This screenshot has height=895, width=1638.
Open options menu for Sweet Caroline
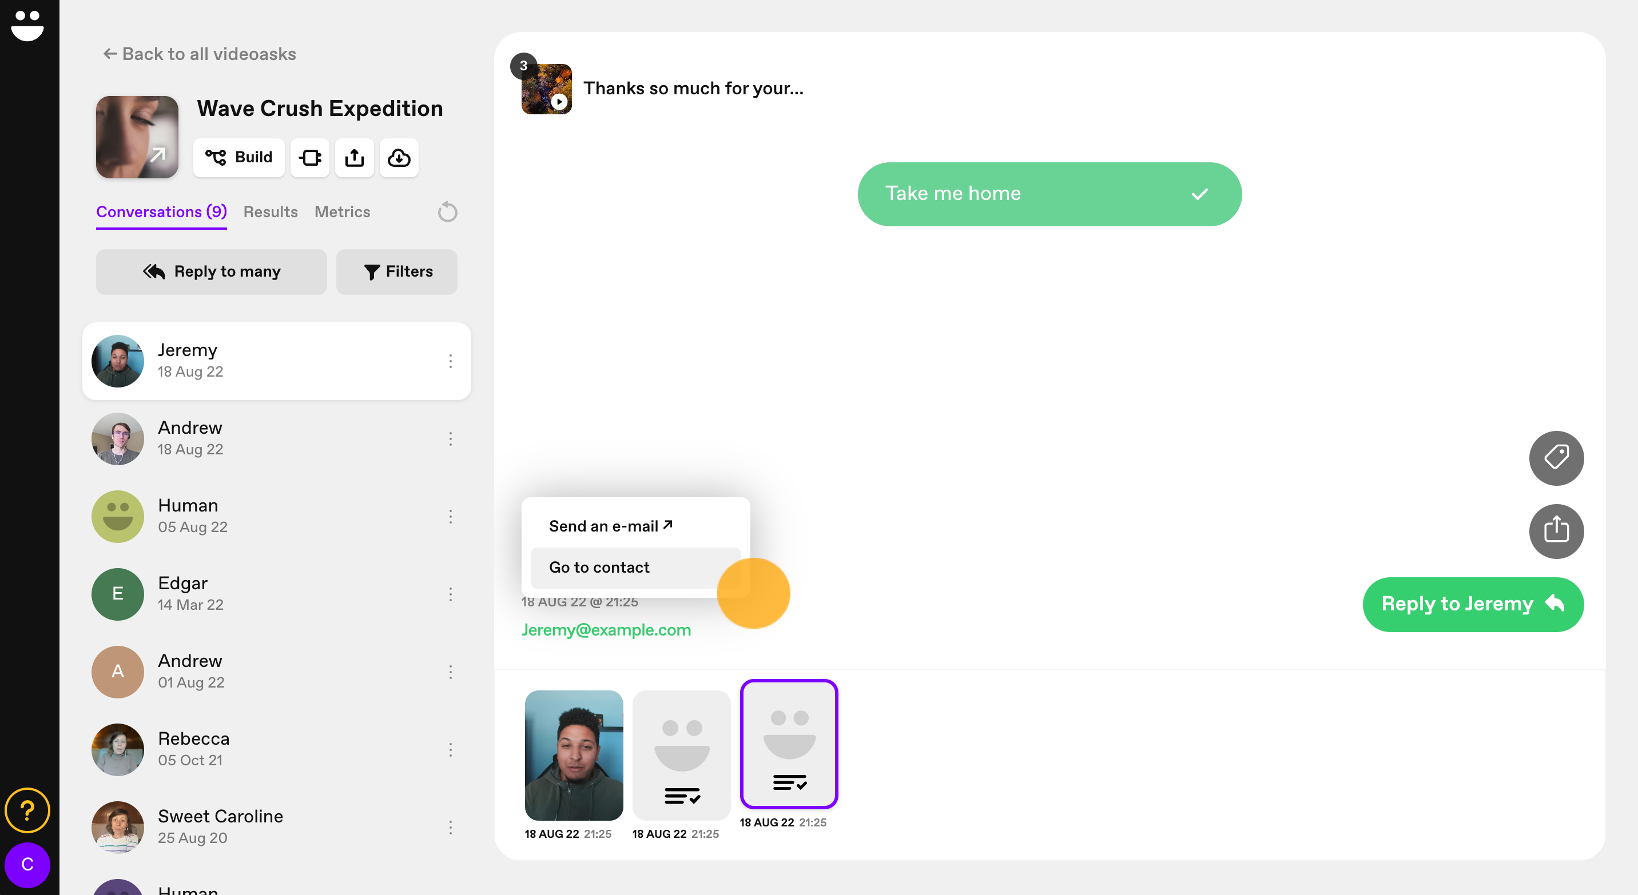(450, 827)
